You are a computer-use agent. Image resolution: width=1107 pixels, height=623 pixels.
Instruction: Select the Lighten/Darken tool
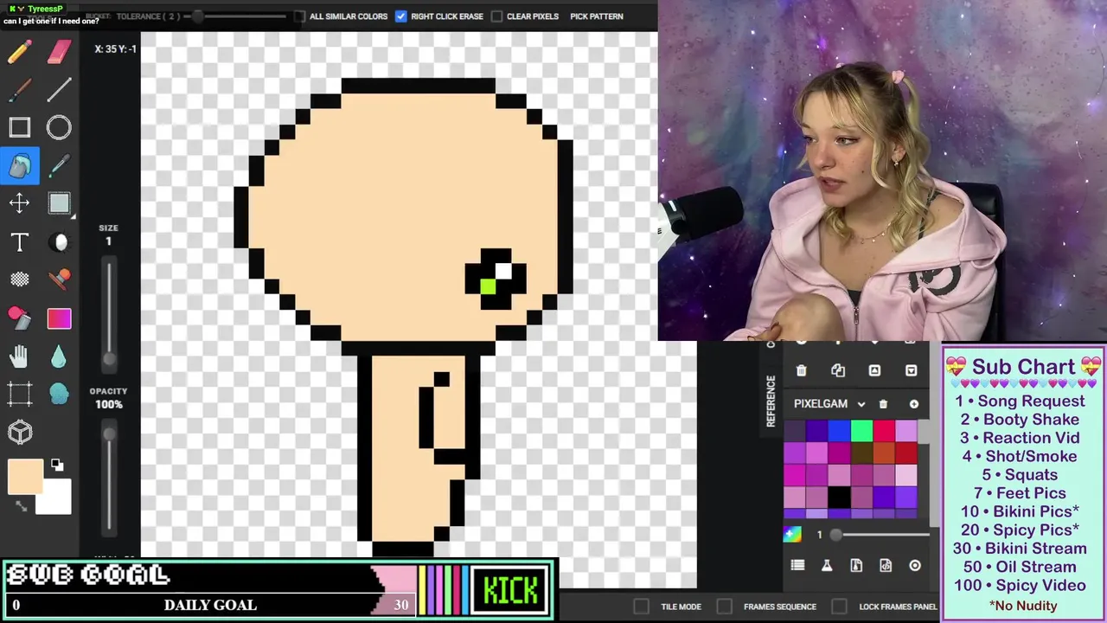point(59,242)
